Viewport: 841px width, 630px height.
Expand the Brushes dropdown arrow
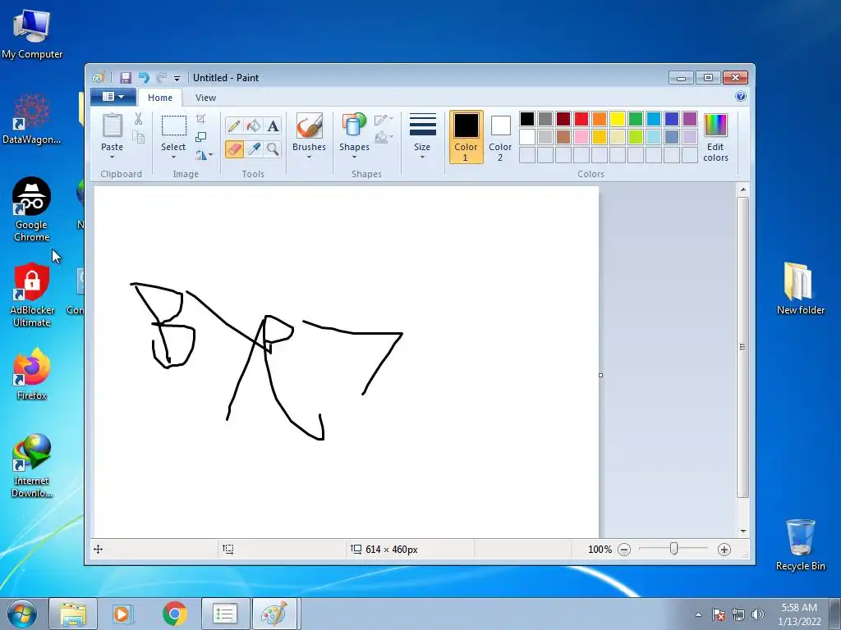point(309,157)
